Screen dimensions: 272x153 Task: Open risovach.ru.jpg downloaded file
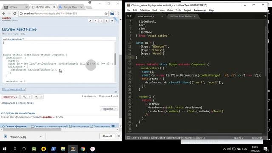[18, 137]
